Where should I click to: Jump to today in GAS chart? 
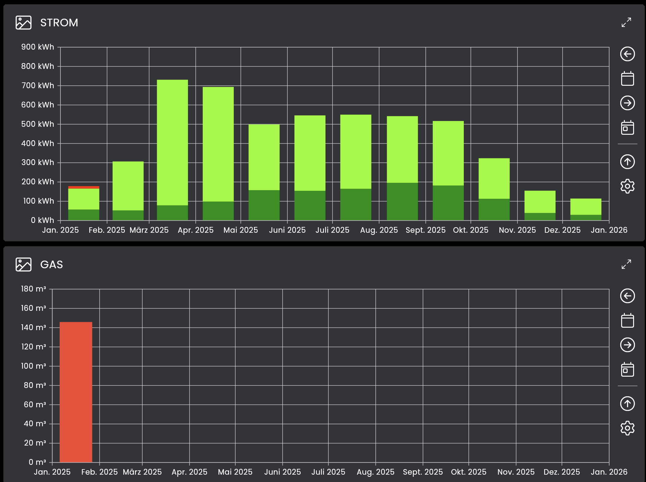627,369
